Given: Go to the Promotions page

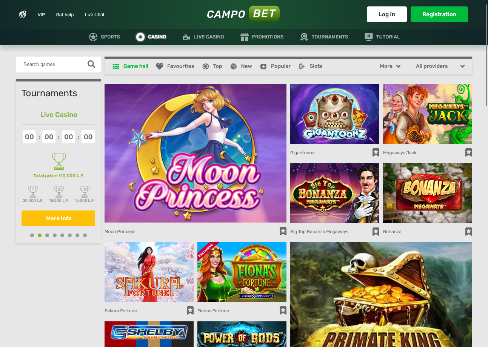Looking at the screenshot, I should pyautogui.click(x=262, y=37).
